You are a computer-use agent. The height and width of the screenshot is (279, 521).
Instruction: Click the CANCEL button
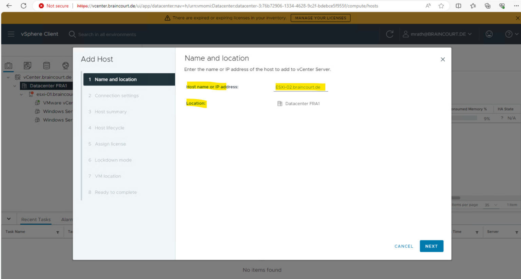pyautogui.click(x=404, y=246)
